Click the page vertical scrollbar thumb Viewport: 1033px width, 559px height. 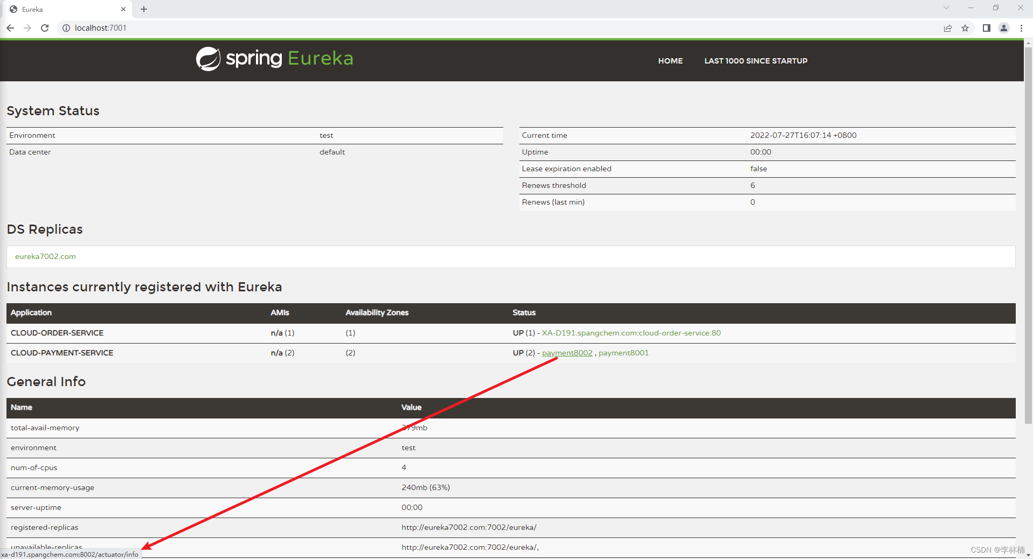point(1028,234)
